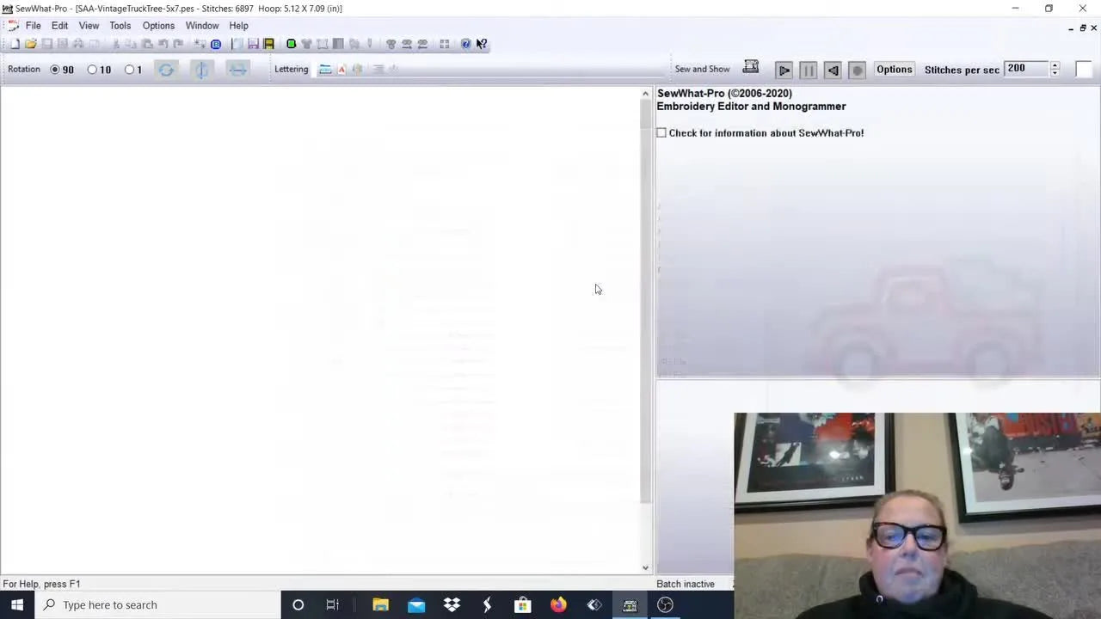Open the Window menu
Screen dimensions: 1101x619
coord(202,25)
